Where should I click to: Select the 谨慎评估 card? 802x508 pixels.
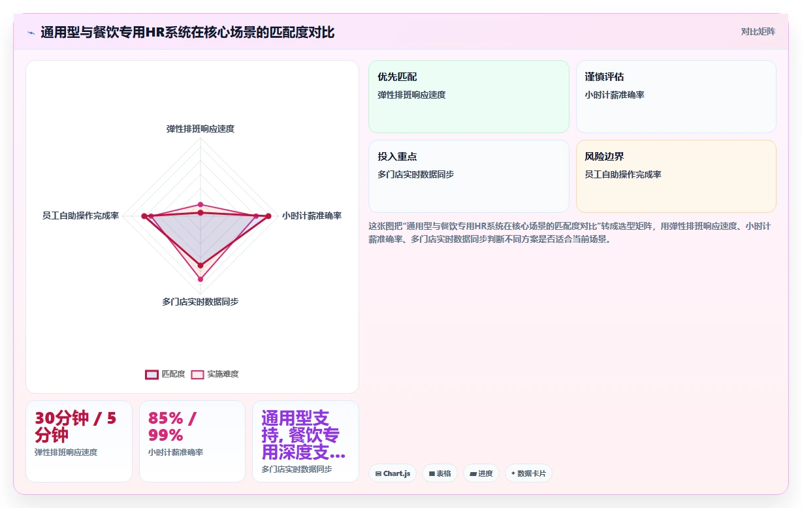676,97
